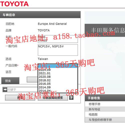The image size is (125, 125).
Task: Click the 搜索 keyword search button
Action: coord(20,98)
